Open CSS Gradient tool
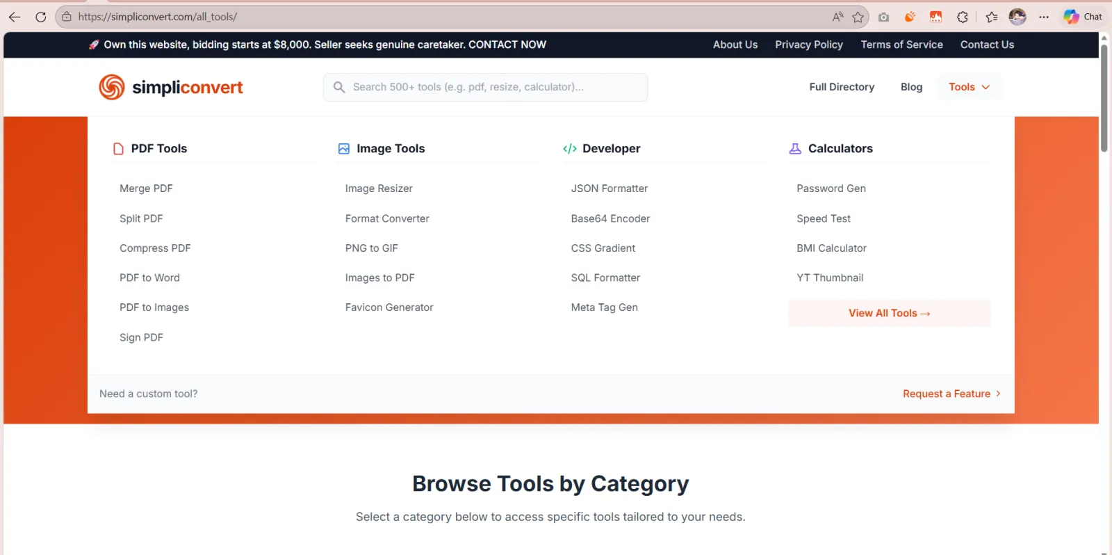The width and height of the screenshot is (1112, 555). coord(603,248)
